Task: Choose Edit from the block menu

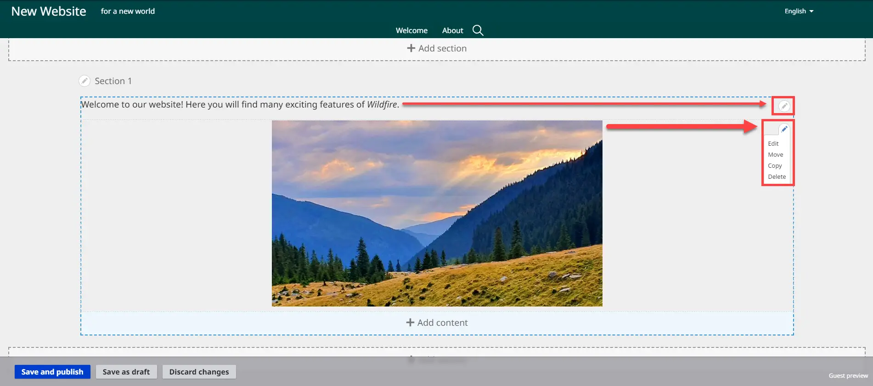Action: pos(773,144)
